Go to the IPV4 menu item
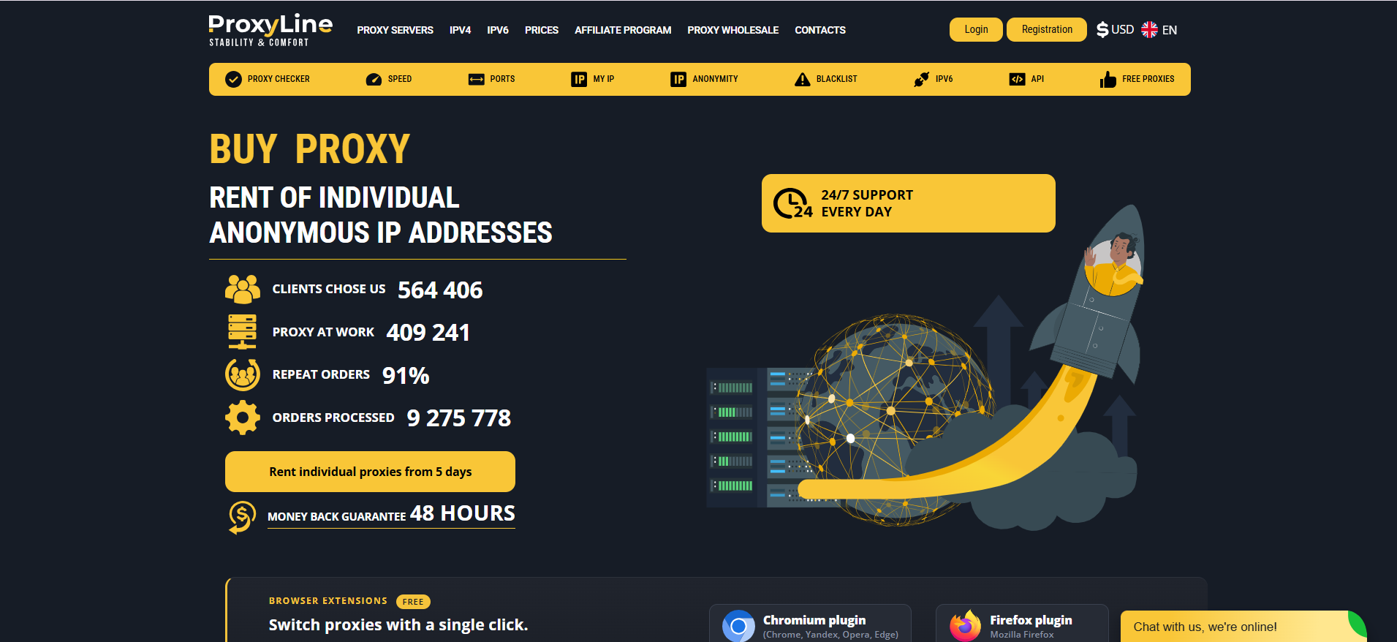 coord(460,30)
